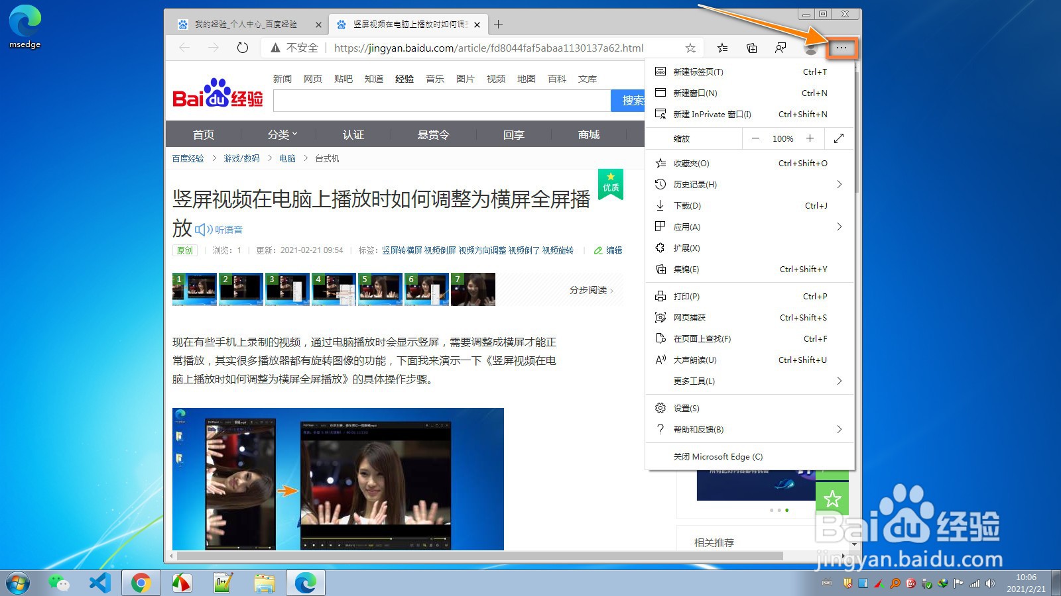Open 悬赏令 in the gray nav bar

tap(434, 134)
